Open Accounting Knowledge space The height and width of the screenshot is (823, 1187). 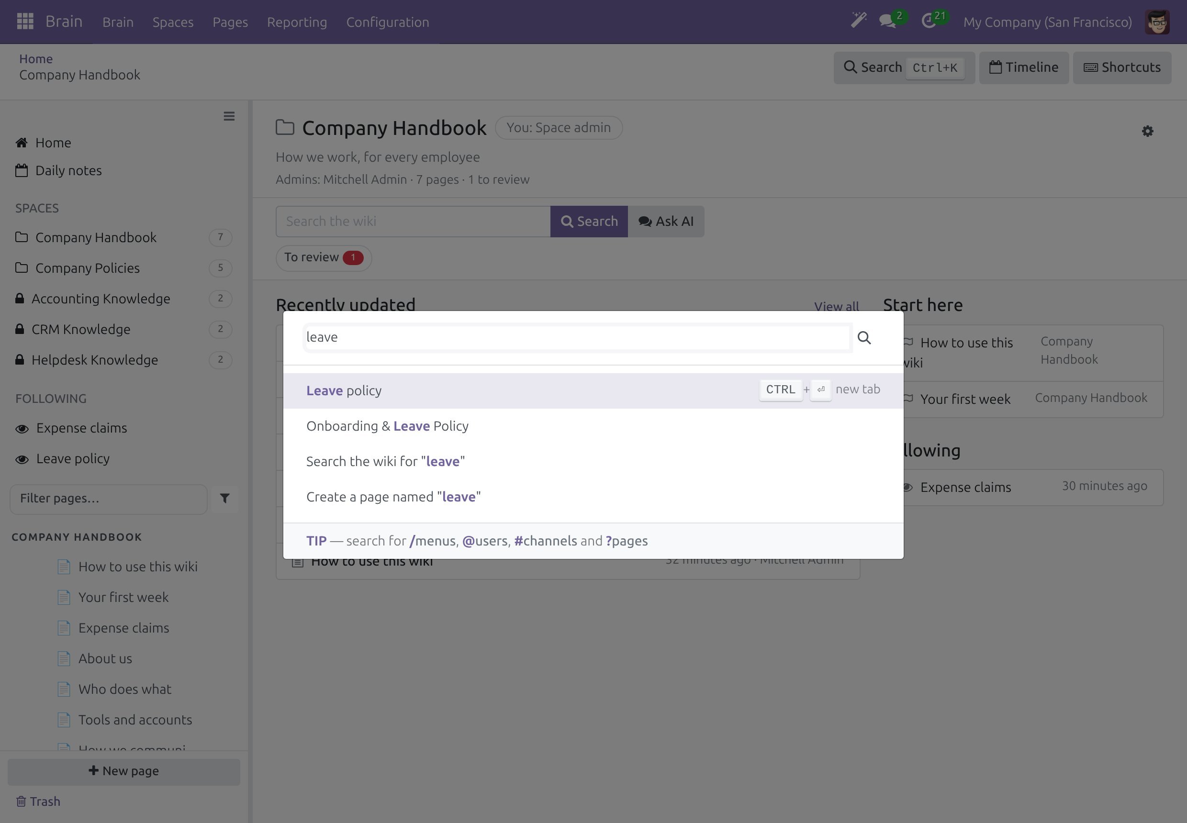(x=124, y=298)
